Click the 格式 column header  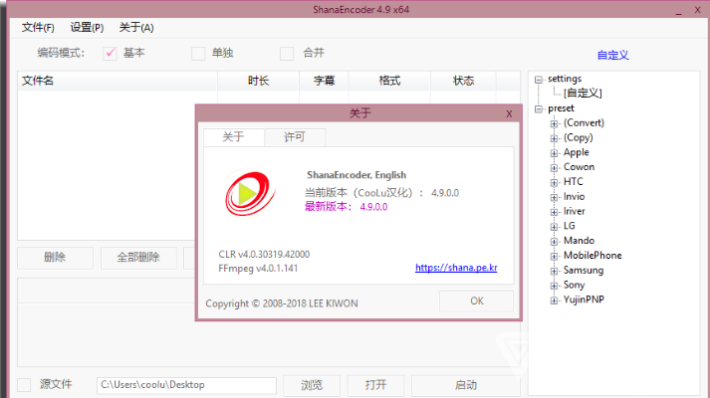[389, 81]
